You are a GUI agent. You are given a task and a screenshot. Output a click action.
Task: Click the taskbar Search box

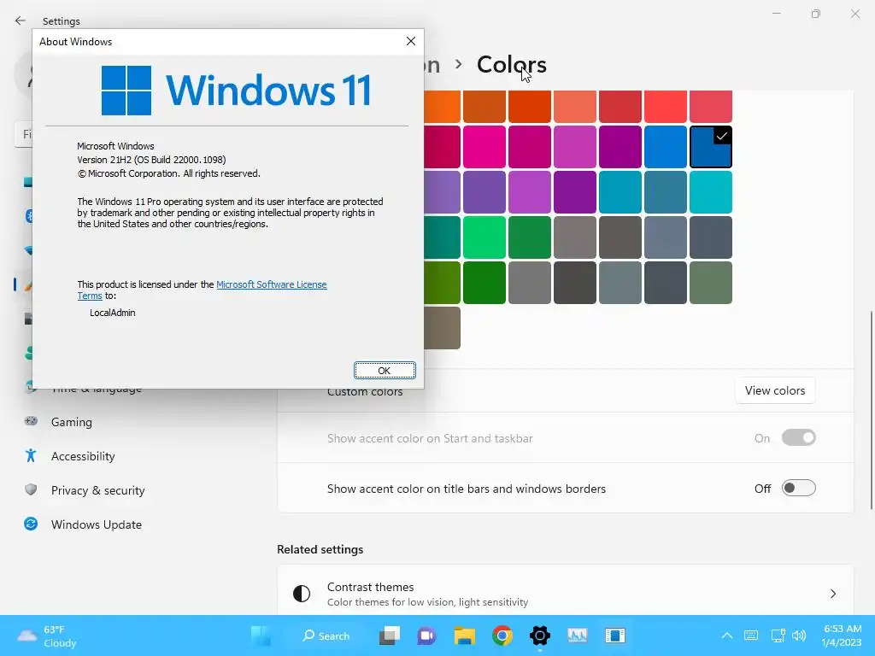[x=326, y=635]
